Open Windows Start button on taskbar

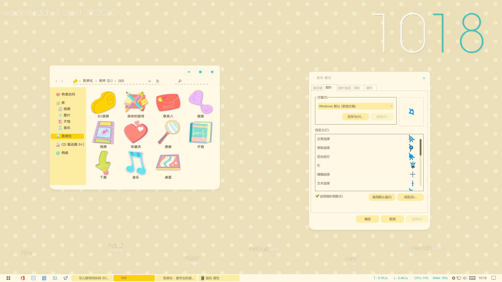click(x=8, y=278)
